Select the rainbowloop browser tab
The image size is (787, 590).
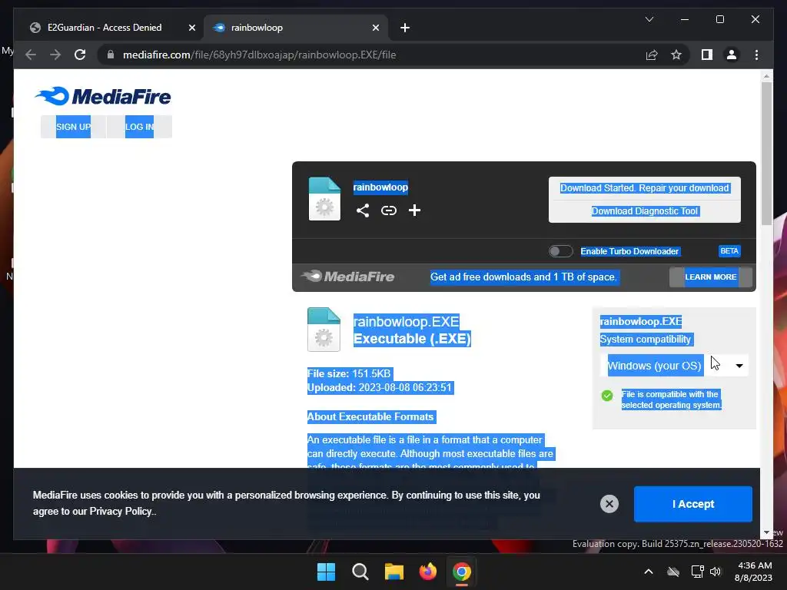[296, 28]
